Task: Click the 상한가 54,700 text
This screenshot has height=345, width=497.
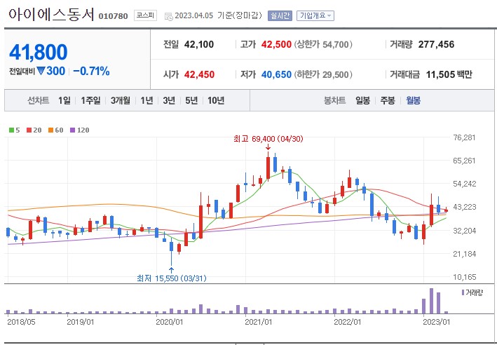Action: (x=323, y=44)
